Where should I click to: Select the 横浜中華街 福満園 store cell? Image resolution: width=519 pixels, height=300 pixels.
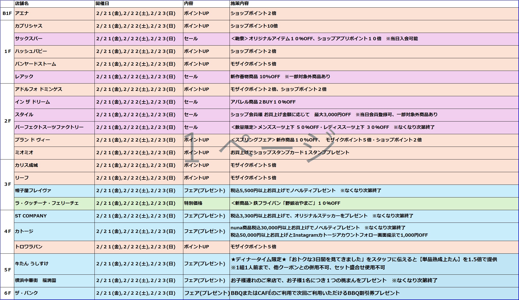[54, 281]
